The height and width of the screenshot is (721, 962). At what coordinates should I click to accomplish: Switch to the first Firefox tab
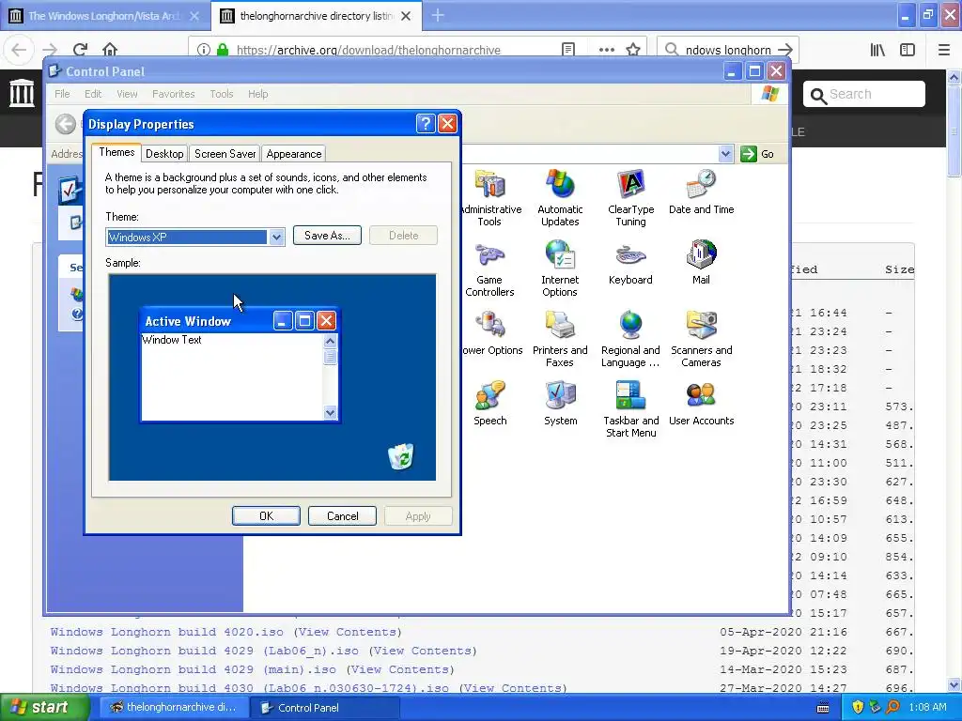click(105, 15)
